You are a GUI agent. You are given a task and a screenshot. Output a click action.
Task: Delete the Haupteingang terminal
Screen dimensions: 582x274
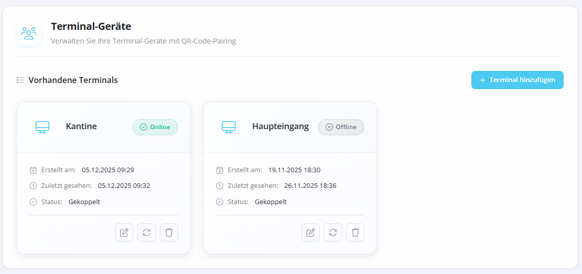tap(355, 232)
